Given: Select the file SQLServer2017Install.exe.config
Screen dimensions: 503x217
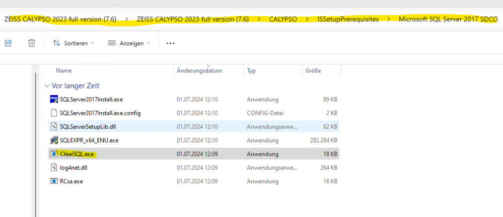Looking at the screenshot, I should coord(194,113).
